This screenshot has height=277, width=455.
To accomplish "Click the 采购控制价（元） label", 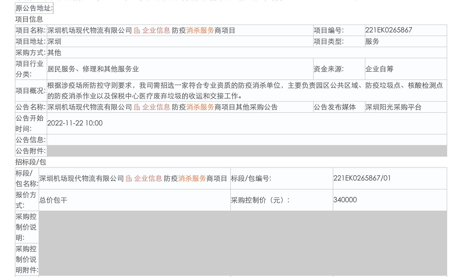I will click(260, 200).
